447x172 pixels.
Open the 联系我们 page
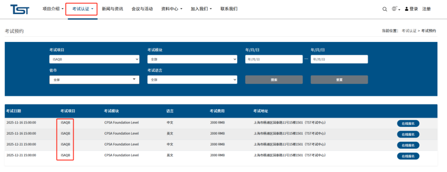pos(229,9)
